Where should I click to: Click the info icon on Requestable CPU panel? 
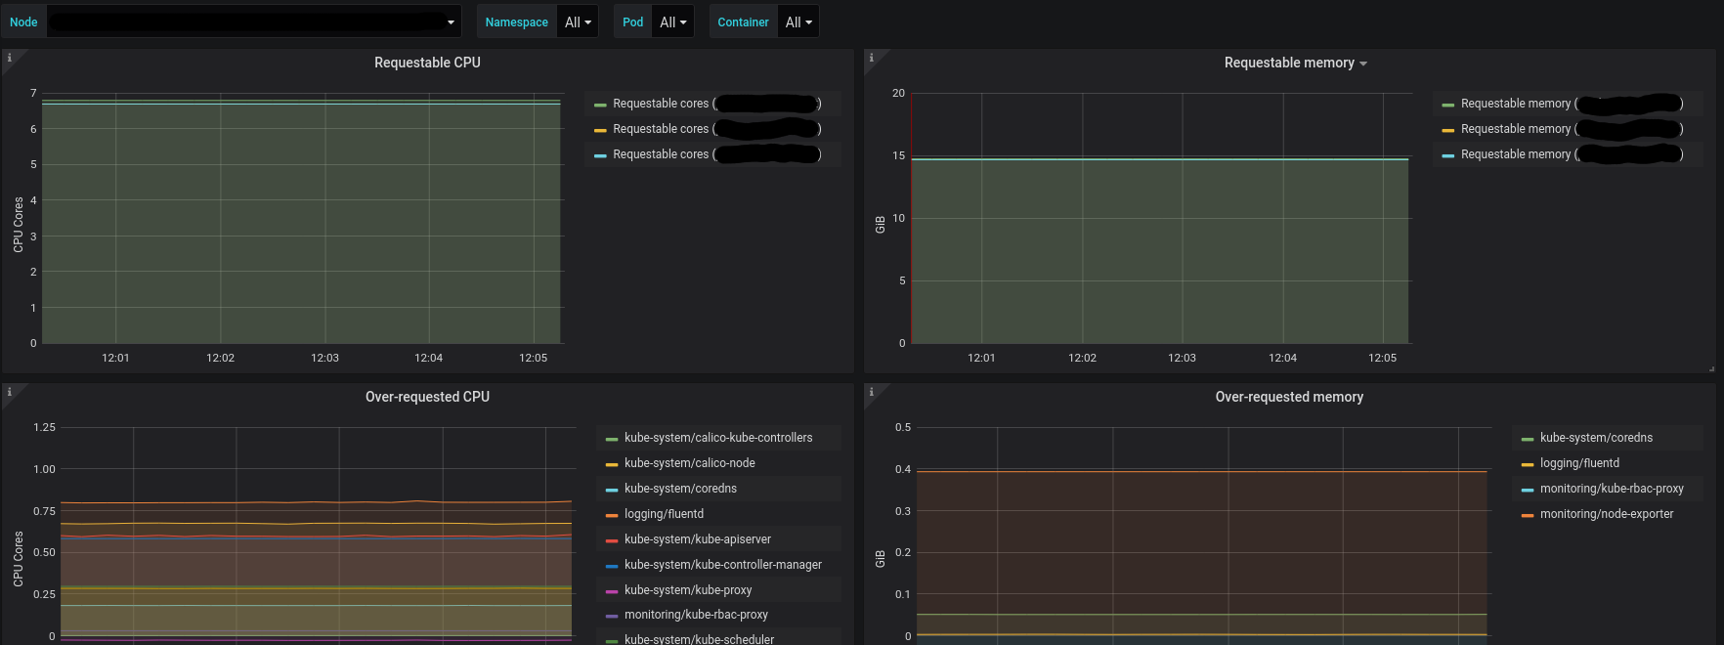10,58
